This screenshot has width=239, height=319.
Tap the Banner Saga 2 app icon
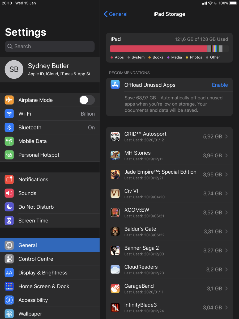tap(115, 250)
